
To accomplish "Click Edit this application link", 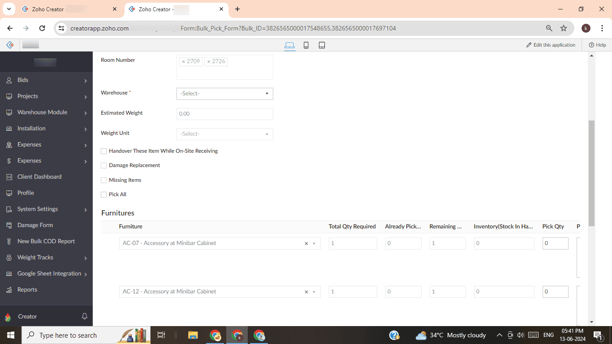I will [551, 45].
